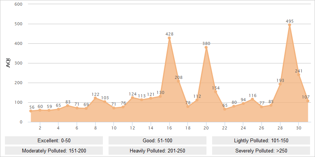Select the data point for value 193
This screenshot has height=157, width=315.
pos(280,84)
